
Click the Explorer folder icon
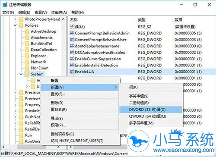(x=27, y=56)
